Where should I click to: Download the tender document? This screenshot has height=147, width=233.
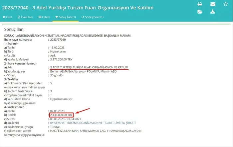pyautogui.click(x=213, y=12)
